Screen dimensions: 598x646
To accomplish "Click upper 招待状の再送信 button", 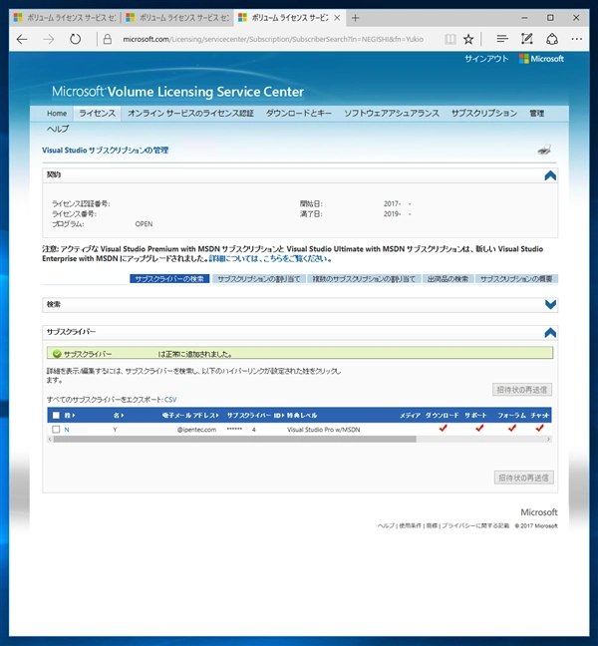I will tap(522, 390).
